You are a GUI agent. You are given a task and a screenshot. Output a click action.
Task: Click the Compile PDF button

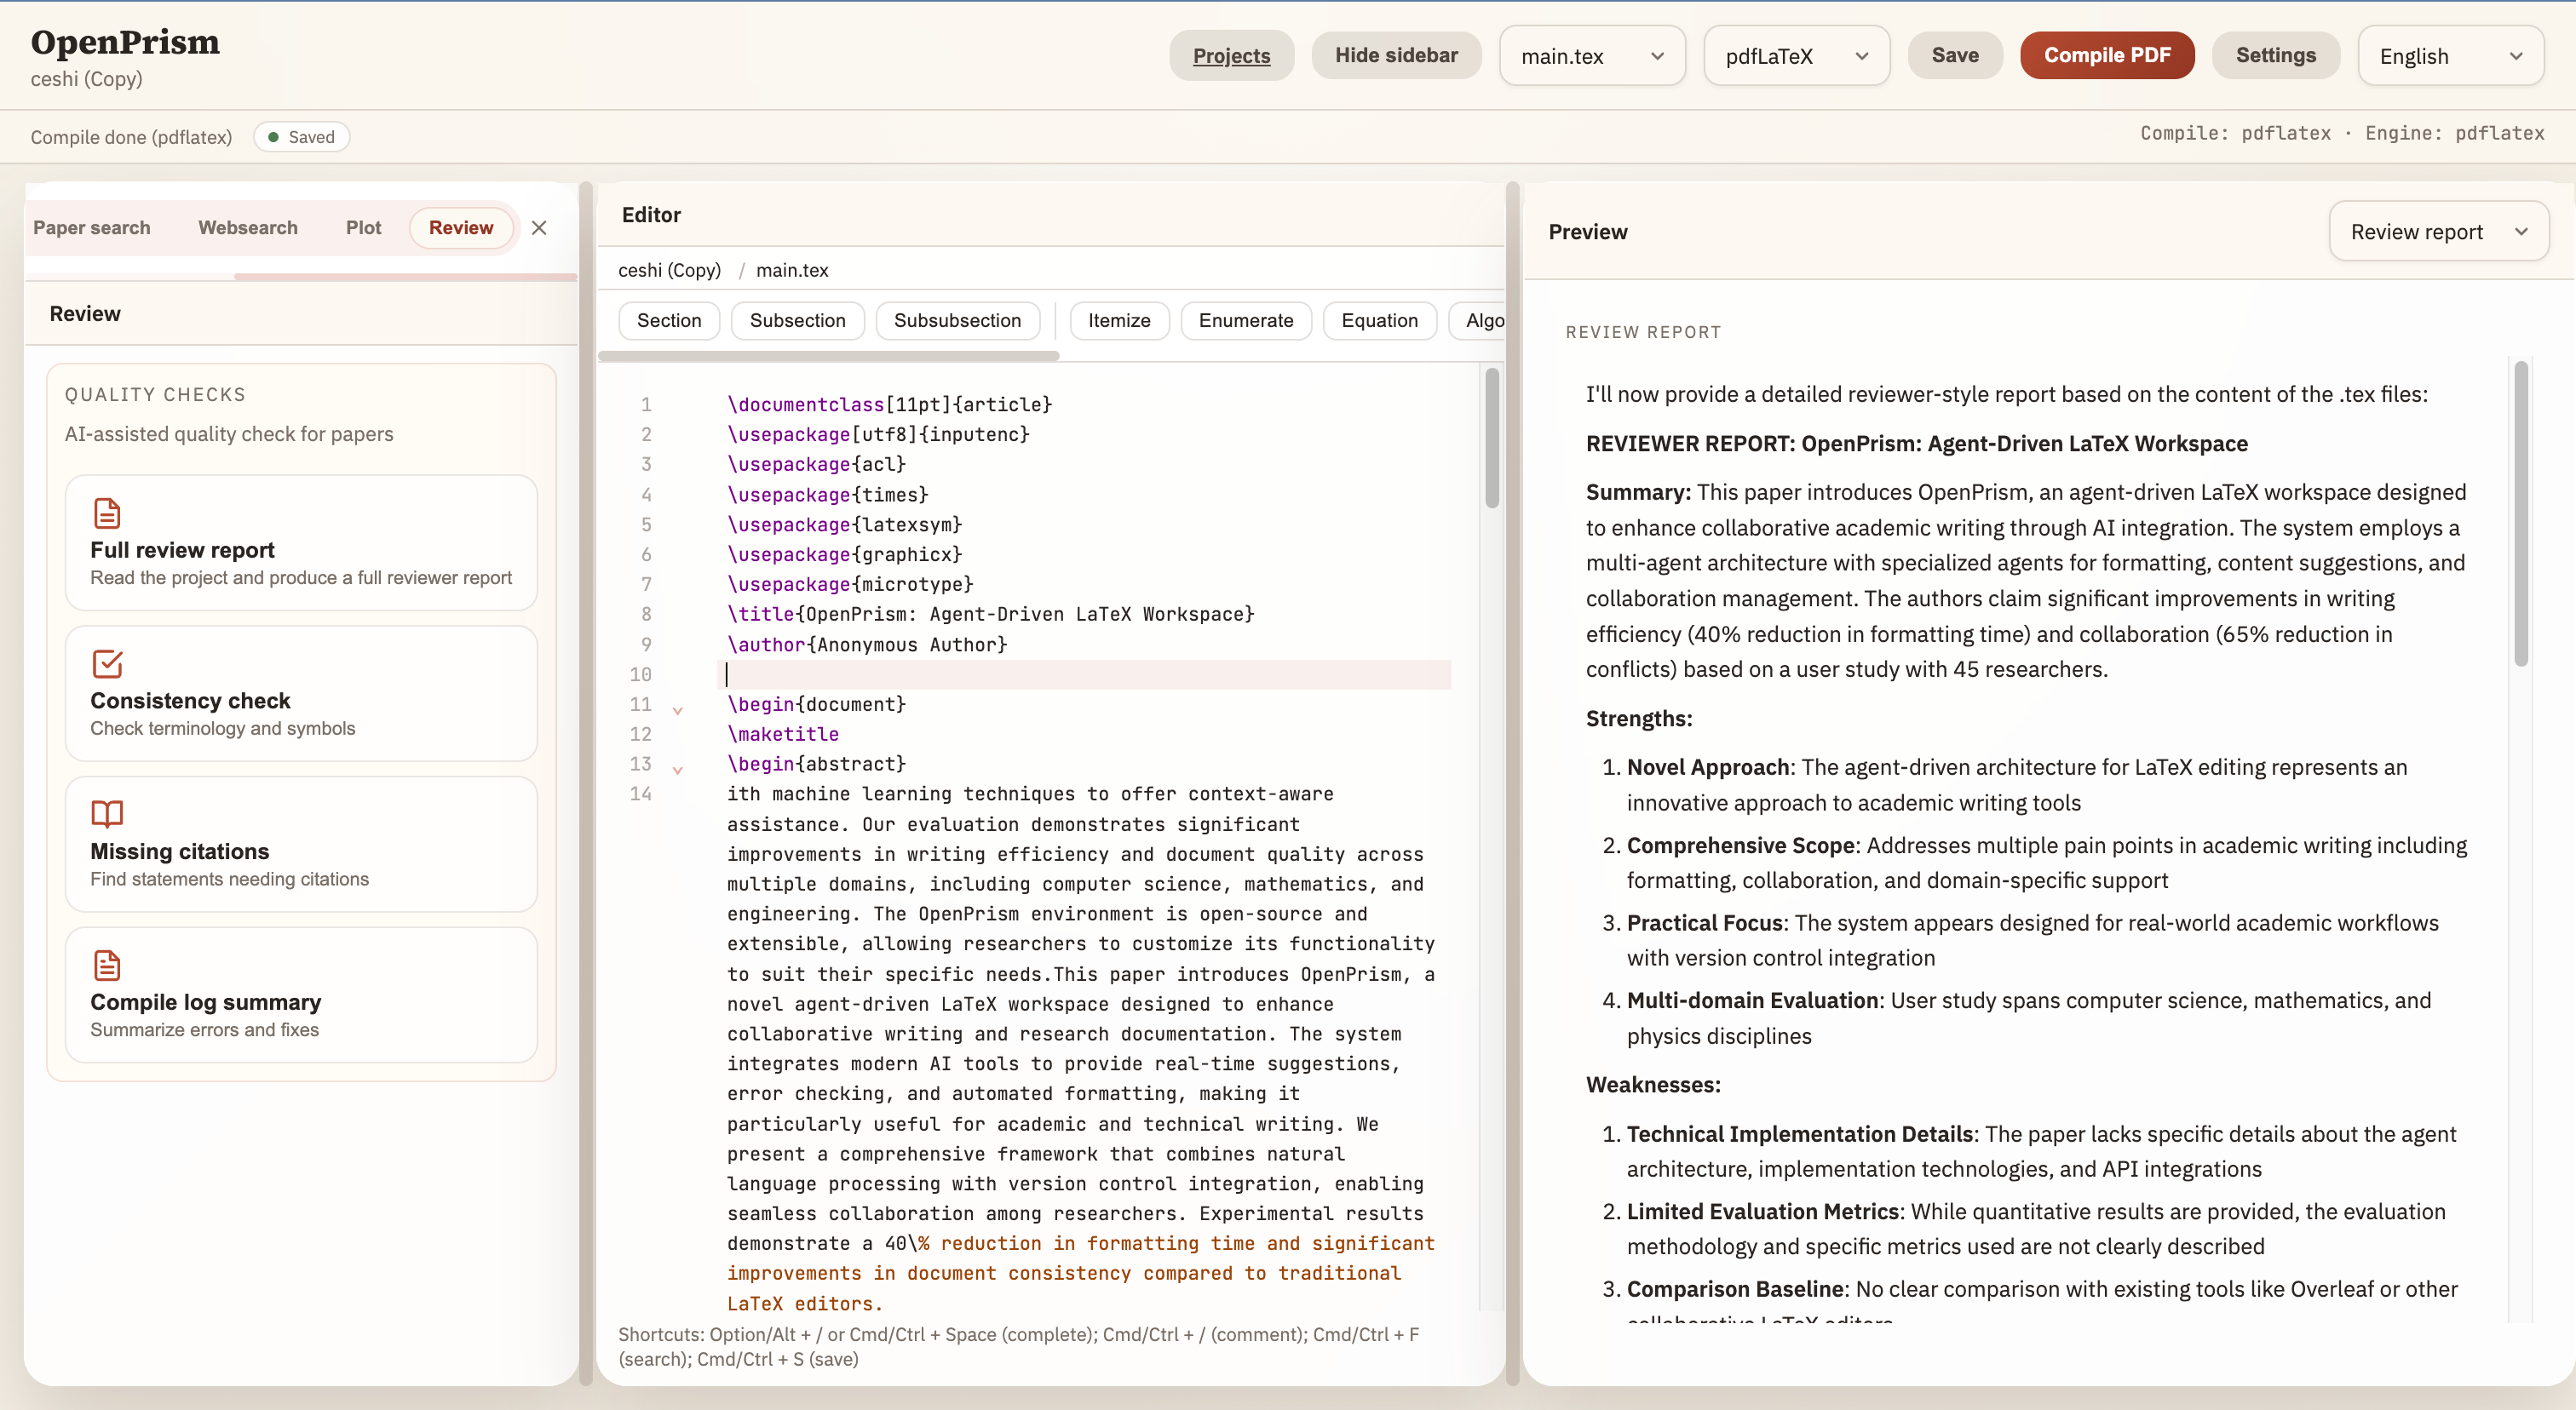[2107, 56]
